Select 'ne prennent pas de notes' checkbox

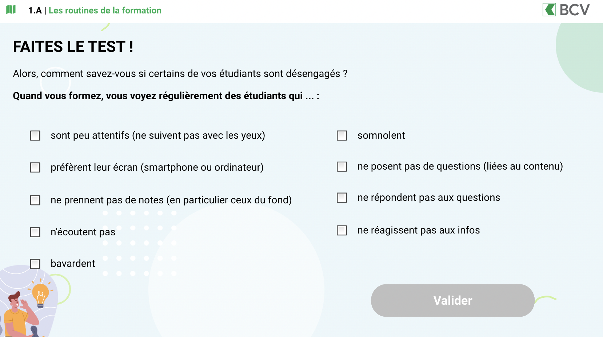click(35, 200)
